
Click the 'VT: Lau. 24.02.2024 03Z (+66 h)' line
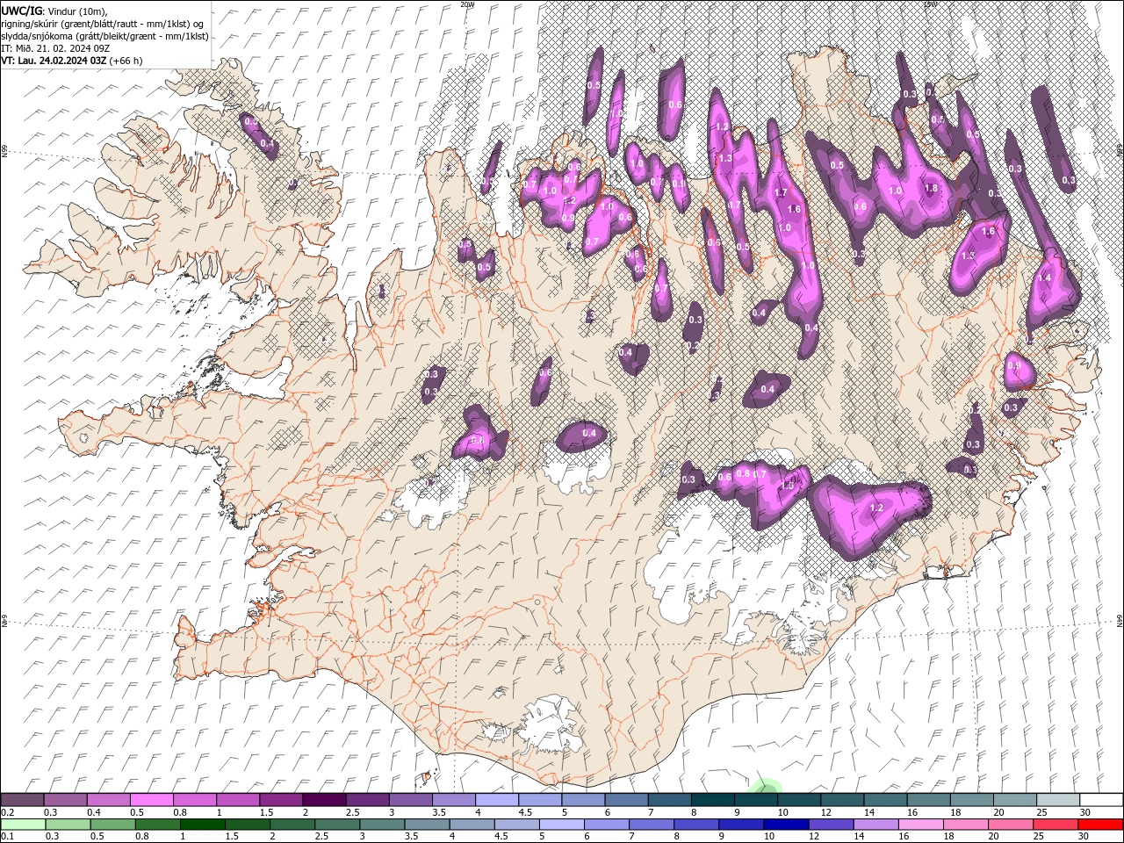[x=72, y=61]
